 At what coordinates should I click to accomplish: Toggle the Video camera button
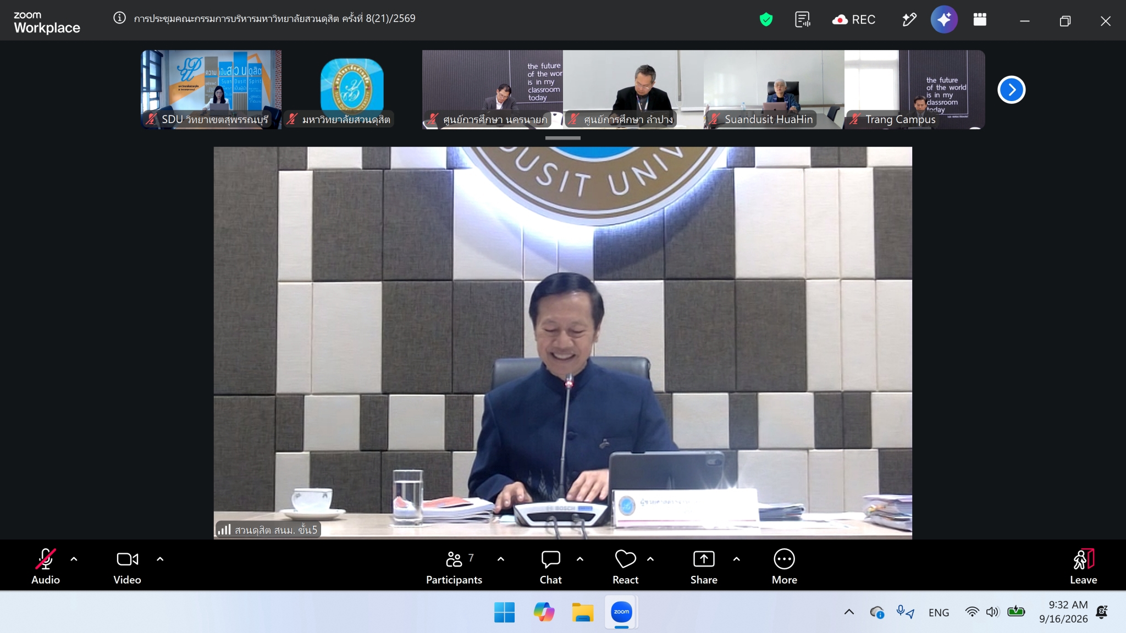(x=127, y=567)
